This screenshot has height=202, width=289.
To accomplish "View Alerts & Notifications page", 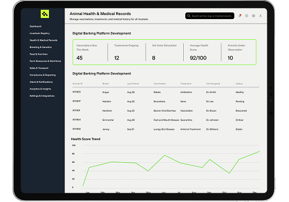I will coord(41,82).
